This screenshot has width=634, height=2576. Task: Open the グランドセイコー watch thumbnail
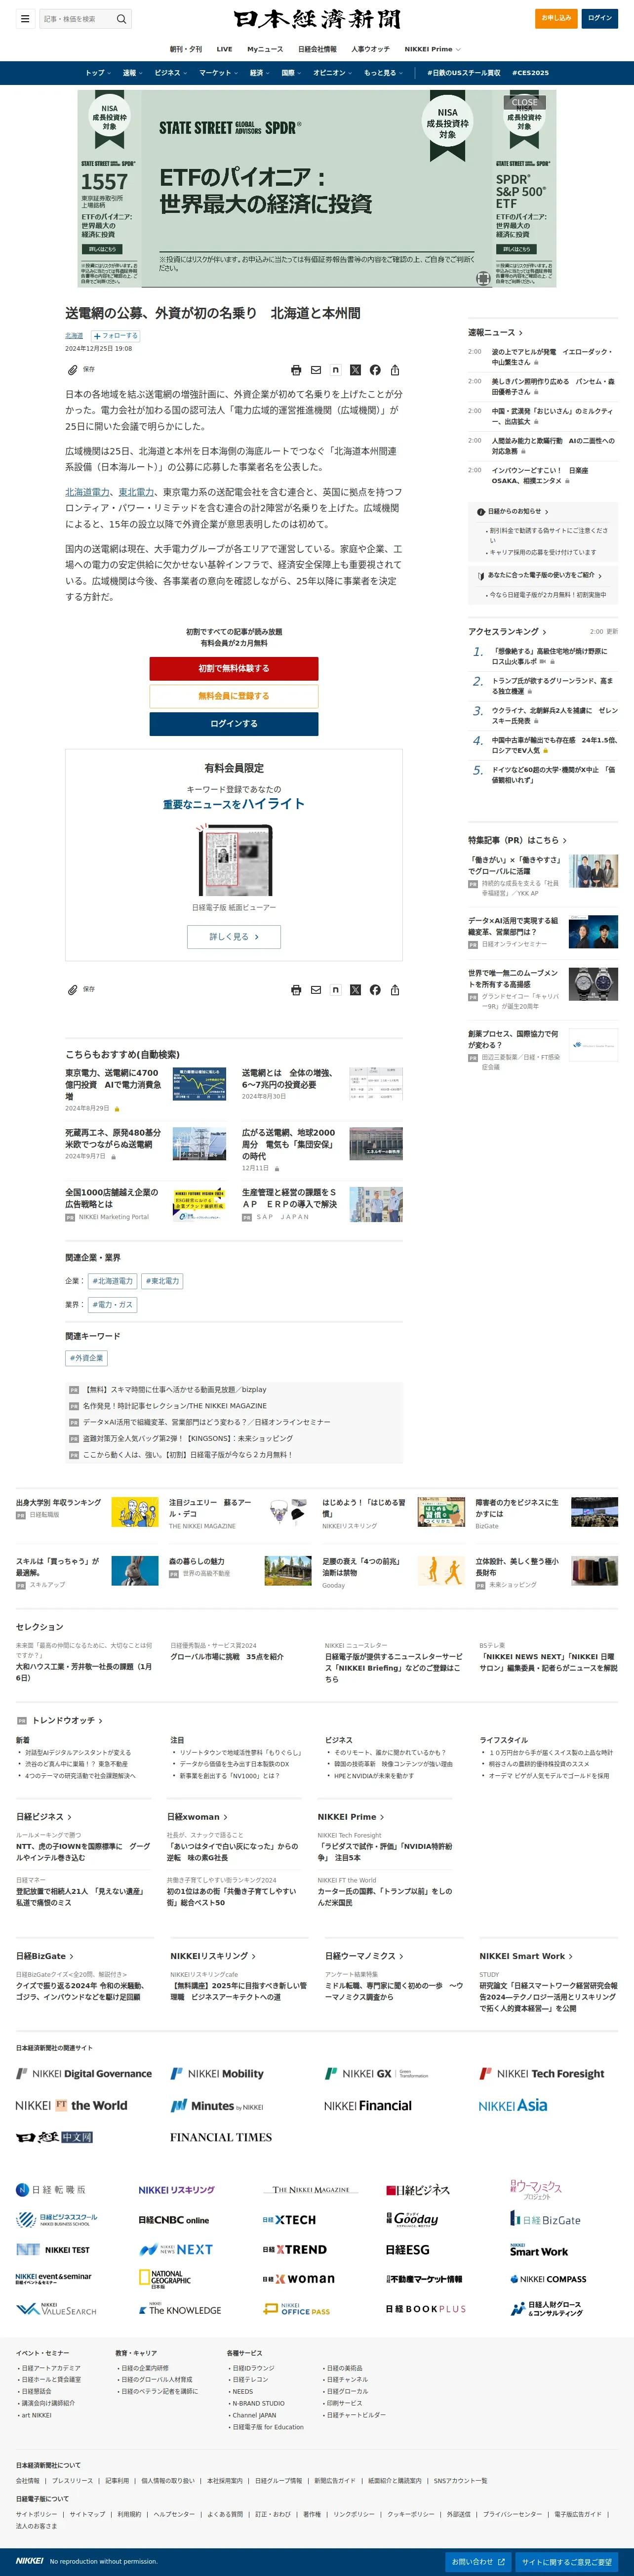pos(593,984)
